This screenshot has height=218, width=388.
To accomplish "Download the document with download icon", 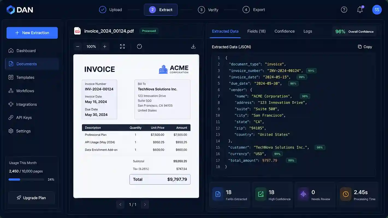I will click(193, 46).
